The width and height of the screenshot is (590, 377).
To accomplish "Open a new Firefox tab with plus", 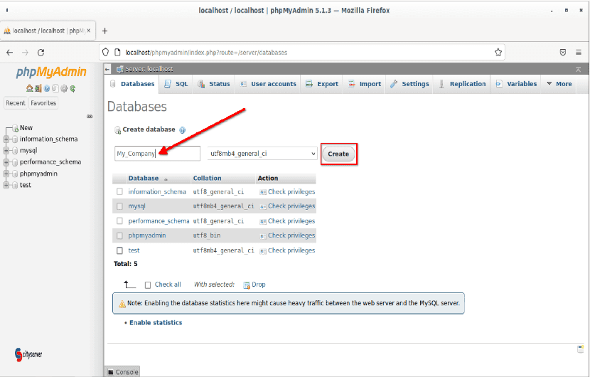I will click(105, 31).
